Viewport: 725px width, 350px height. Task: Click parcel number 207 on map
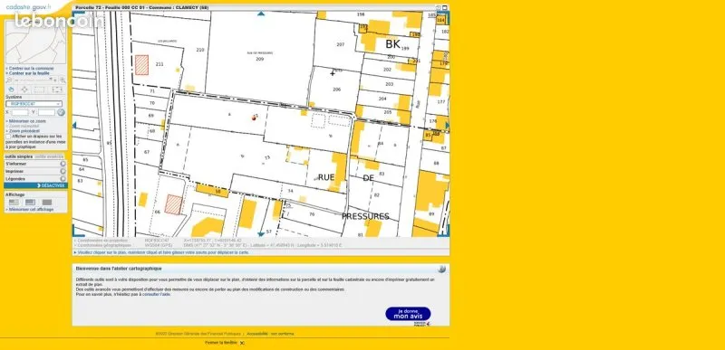341,44
